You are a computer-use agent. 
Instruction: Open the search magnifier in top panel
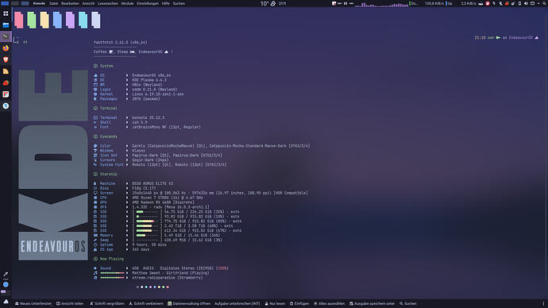545,3
